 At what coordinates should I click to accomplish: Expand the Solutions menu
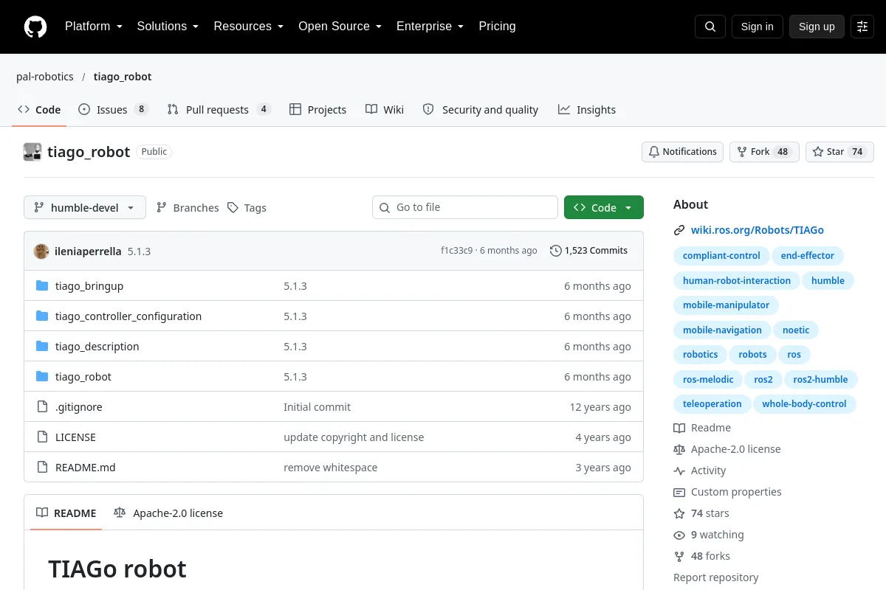coord(168,27)
